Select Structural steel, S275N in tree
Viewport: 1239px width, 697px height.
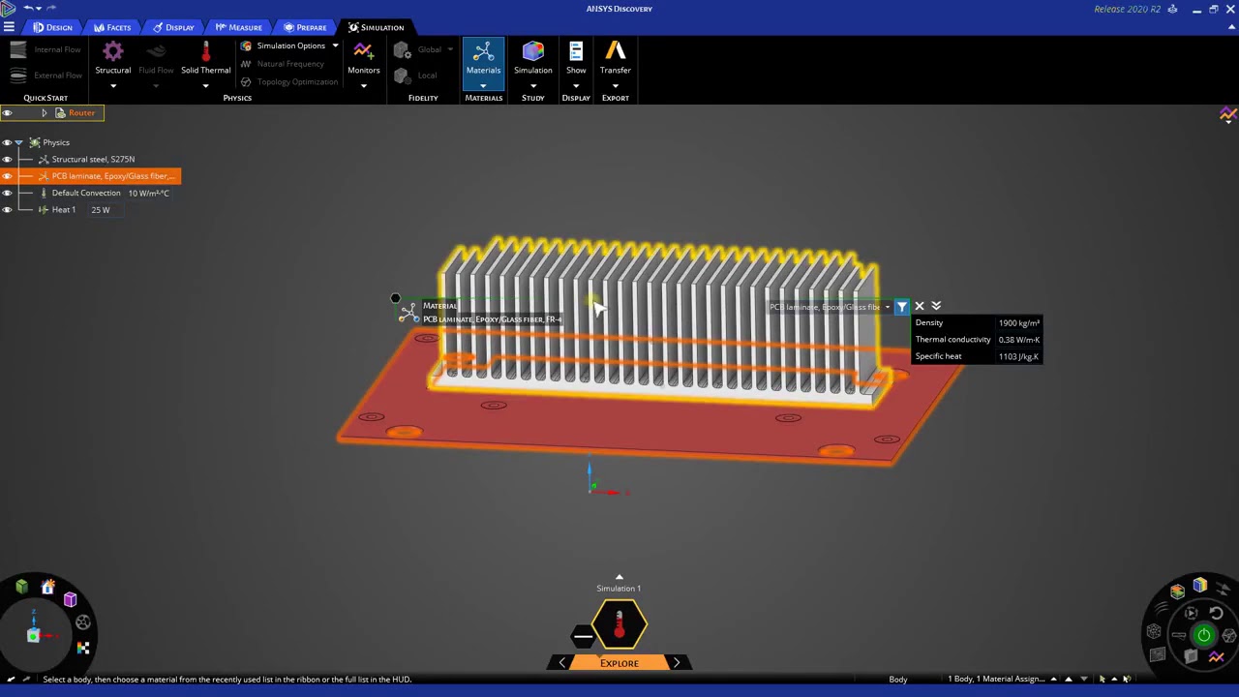click(x=93, y=159)
